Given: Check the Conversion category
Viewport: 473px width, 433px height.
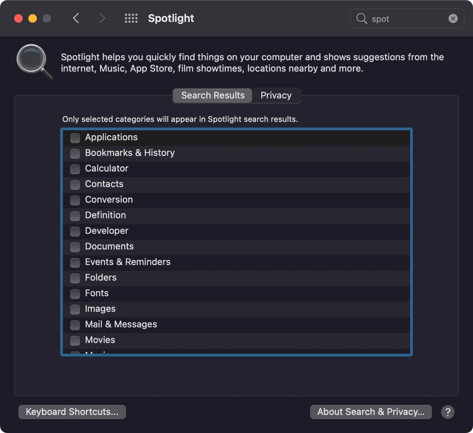Looking at the screenshot, I should 75,200.
